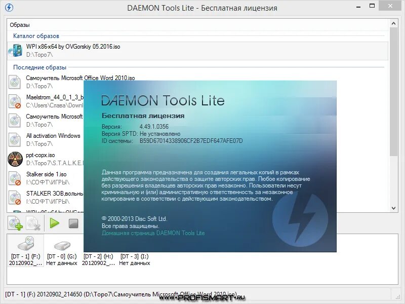Select virtual drive [DT - 2] (H:)
The width and height of the screenshot is (405, 304).
tap(98, 259)
